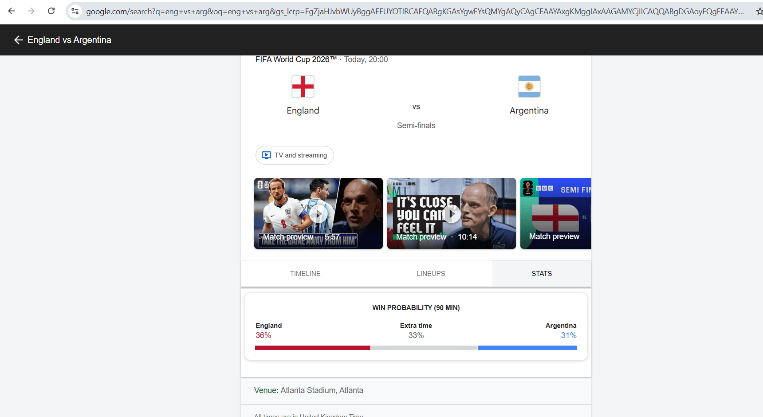The width and height of the screenshot is (763, 417).
Task: Click the England flag icon
Action: coord(303,86)
